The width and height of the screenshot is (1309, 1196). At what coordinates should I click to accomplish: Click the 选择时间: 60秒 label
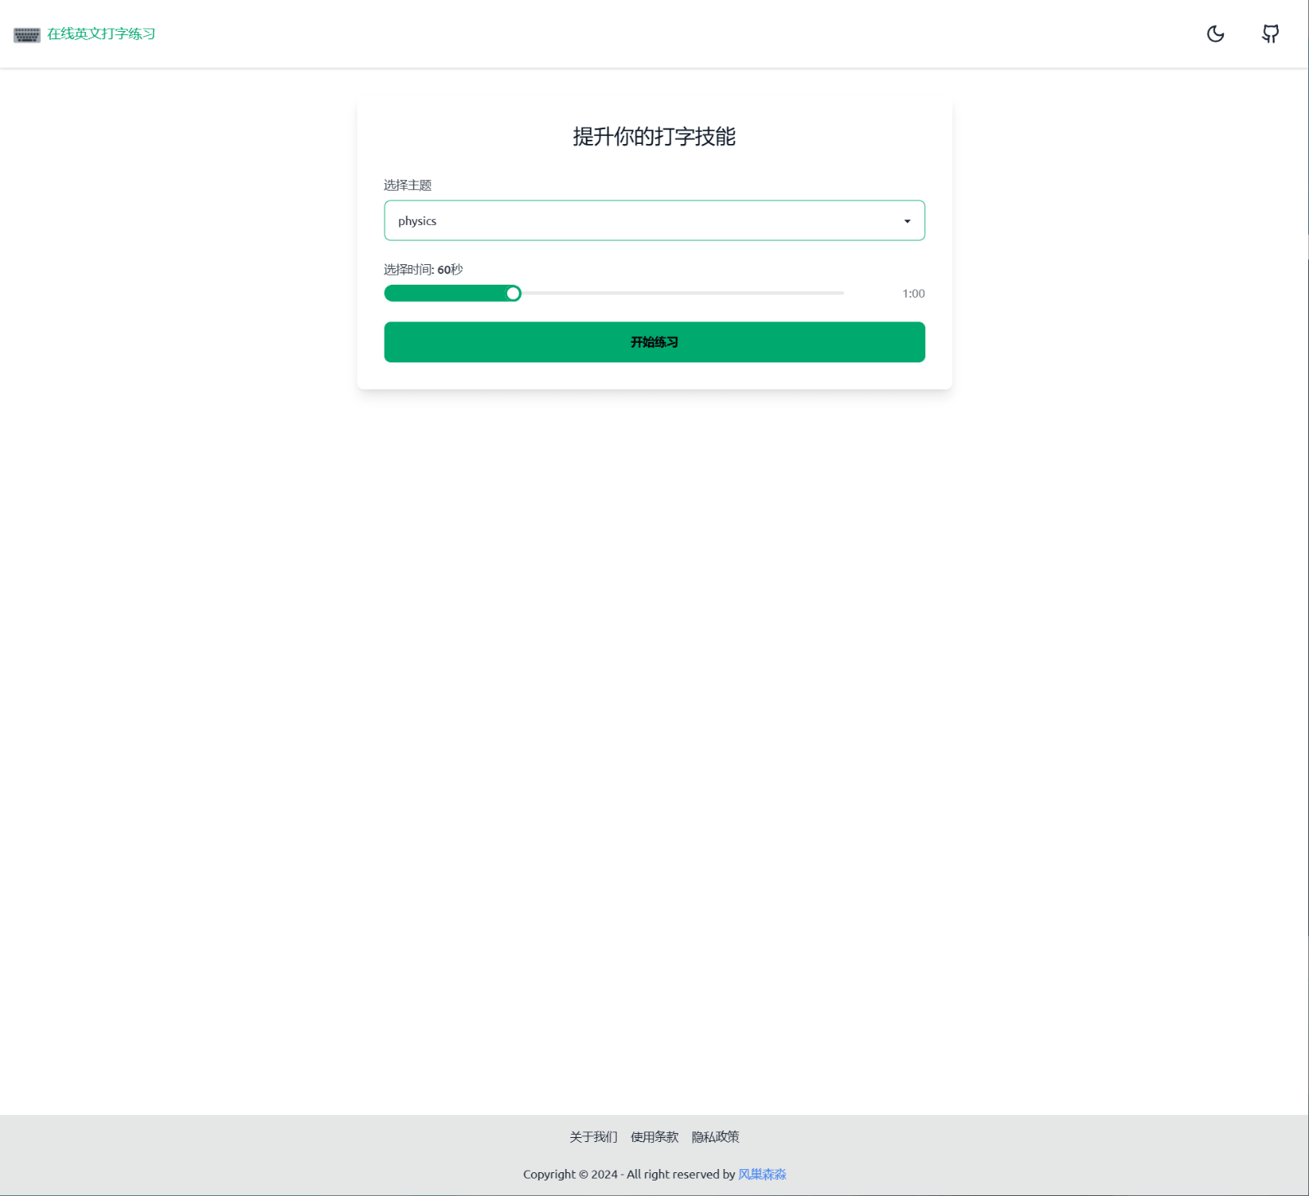click(x=423, y=270)
